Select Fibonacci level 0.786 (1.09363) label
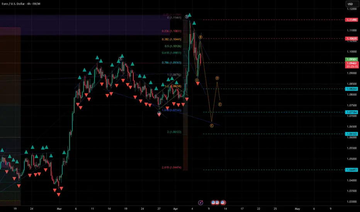Screen dimensions: 360x212 pos(172,62)
